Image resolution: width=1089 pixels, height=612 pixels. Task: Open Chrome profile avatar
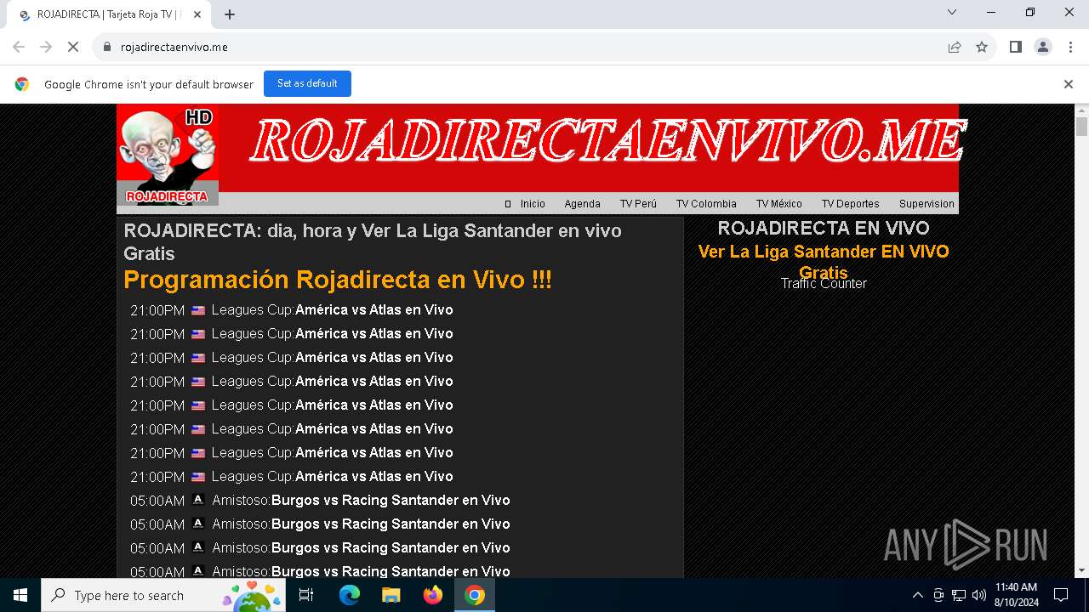pyautogui.click(x=1043, y=47)
